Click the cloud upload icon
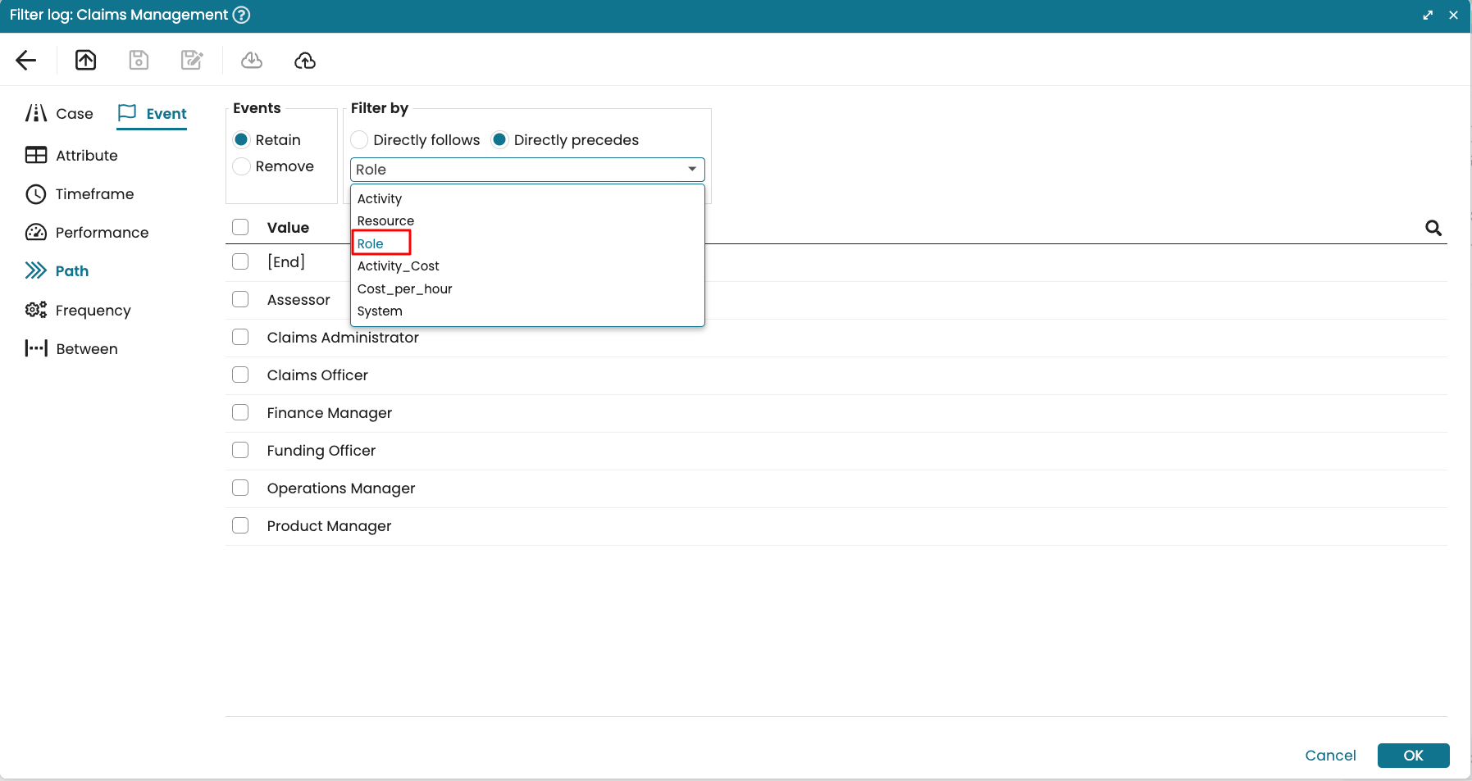The image size is (1472, 781). pos(305,60)
